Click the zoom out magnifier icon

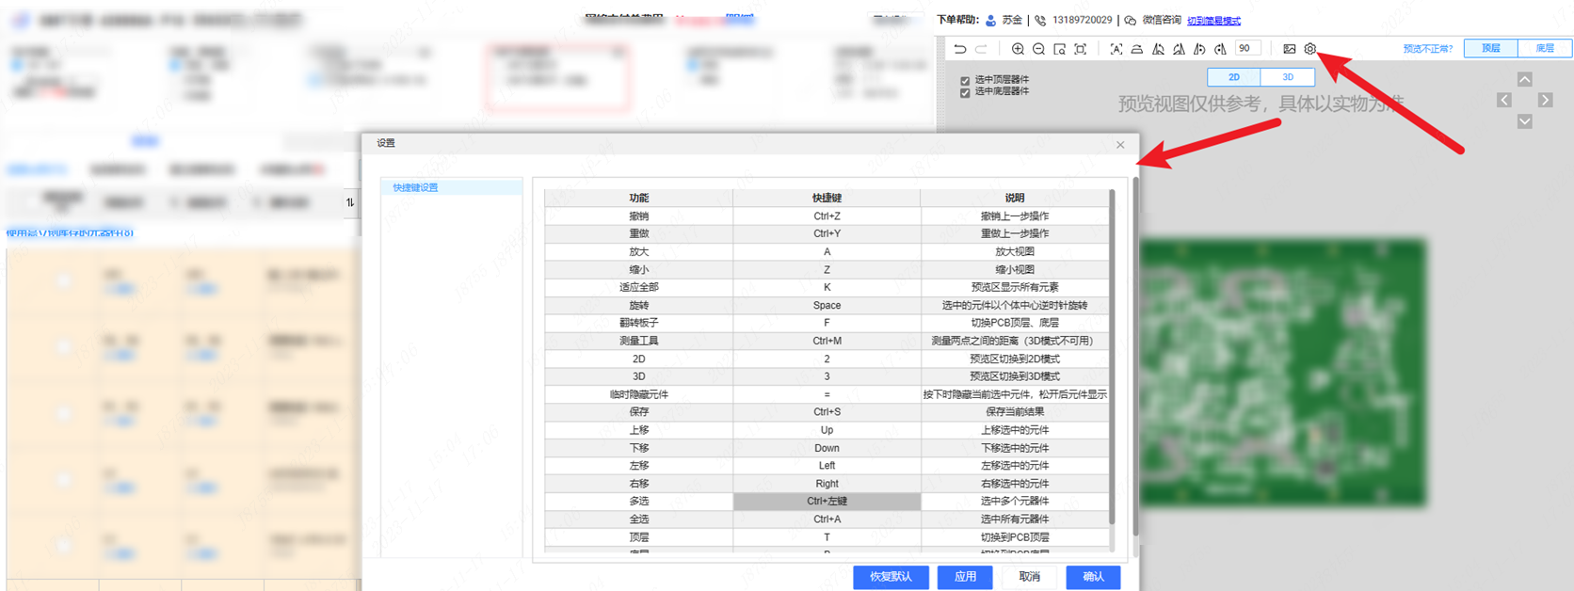(1038, 49)
